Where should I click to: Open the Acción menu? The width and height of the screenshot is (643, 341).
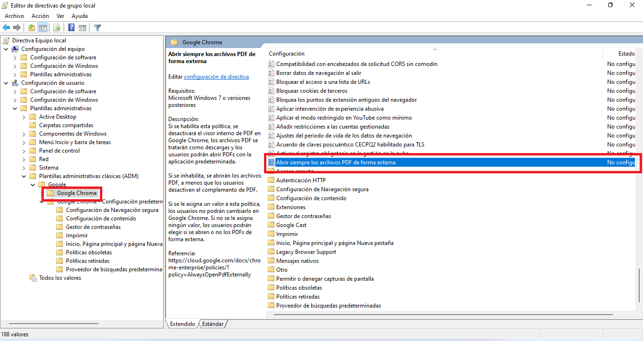coord(40,16)
